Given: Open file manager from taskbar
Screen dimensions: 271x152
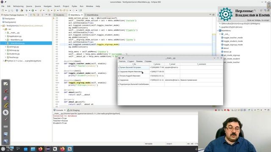Looking at the screenshot, I should pyautogui.click(x=33, y=149).
